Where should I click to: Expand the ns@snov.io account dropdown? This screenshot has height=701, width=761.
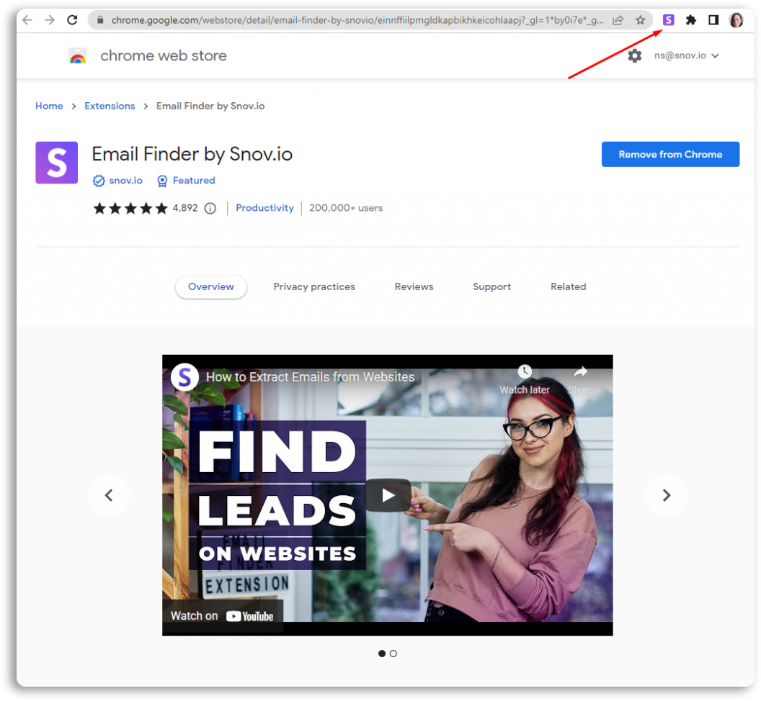(686, 55)
